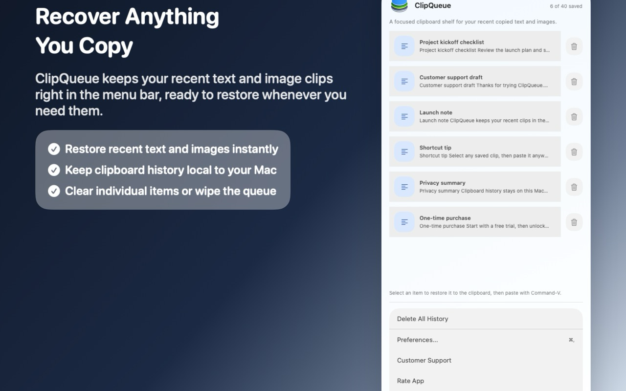This screenshot has height=391, width=626.
Task: Remove the One-time purchase clip via trash
Action: (574, 222)
